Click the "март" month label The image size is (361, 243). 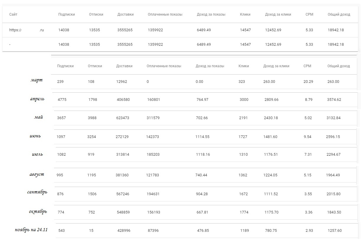[x=37, y=80]
